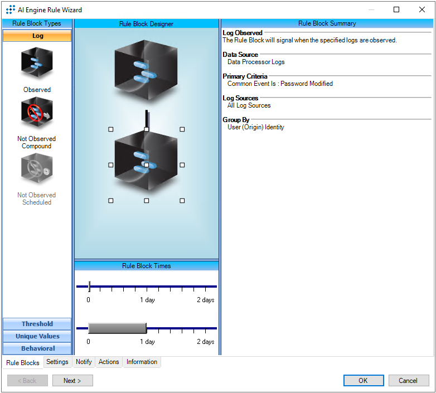Switch to the Settings tab
436x393 pixels.
click(57, 362)
